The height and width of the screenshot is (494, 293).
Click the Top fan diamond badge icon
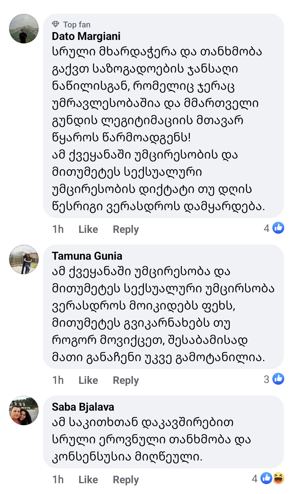pos(56,24)
